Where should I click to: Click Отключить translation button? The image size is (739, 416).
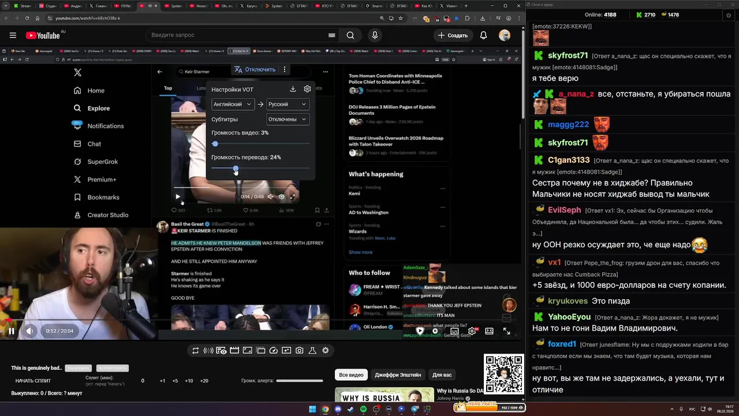tap(255, 69)
